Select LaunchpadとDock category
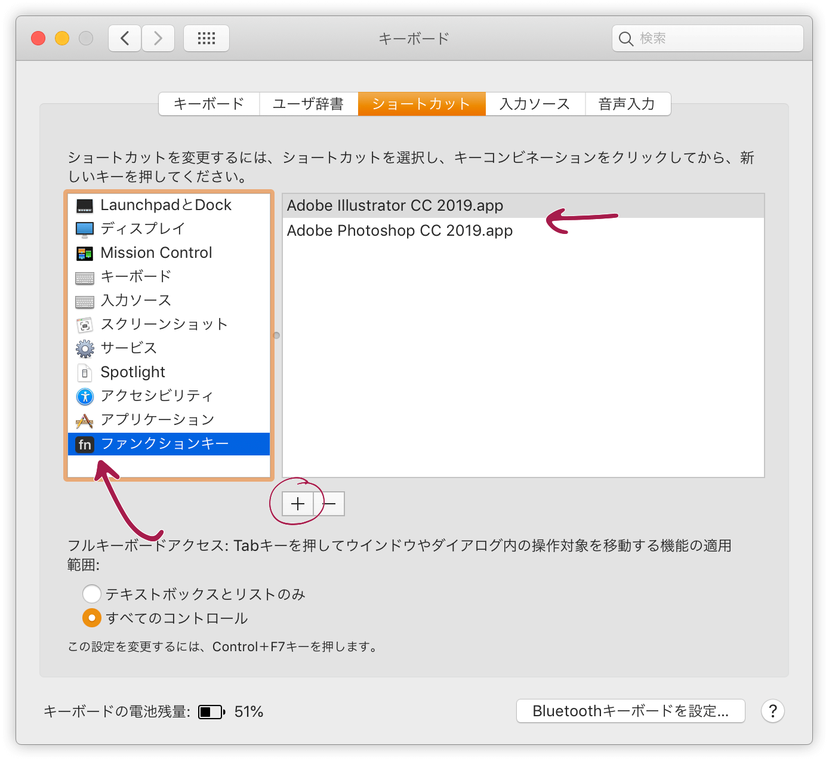This screenshot has width=829, height=761. coord(169,205)
